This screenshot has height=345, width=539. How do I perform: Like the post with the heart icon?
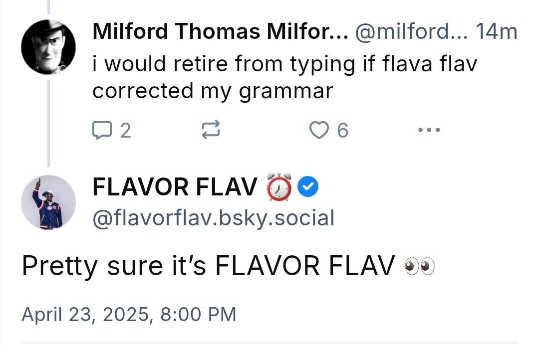pyautogui.click(x=319, y=130)
